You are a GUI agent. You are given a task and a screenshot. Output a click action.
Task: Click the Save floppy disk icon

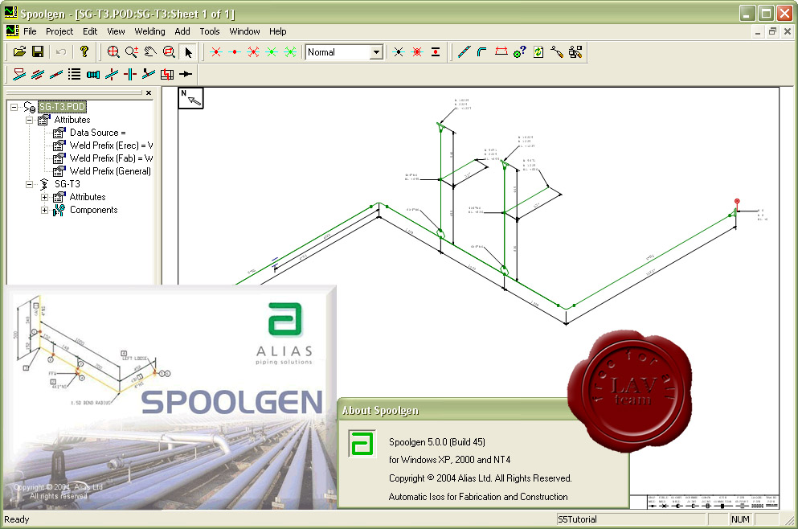(x=38, y=52)
